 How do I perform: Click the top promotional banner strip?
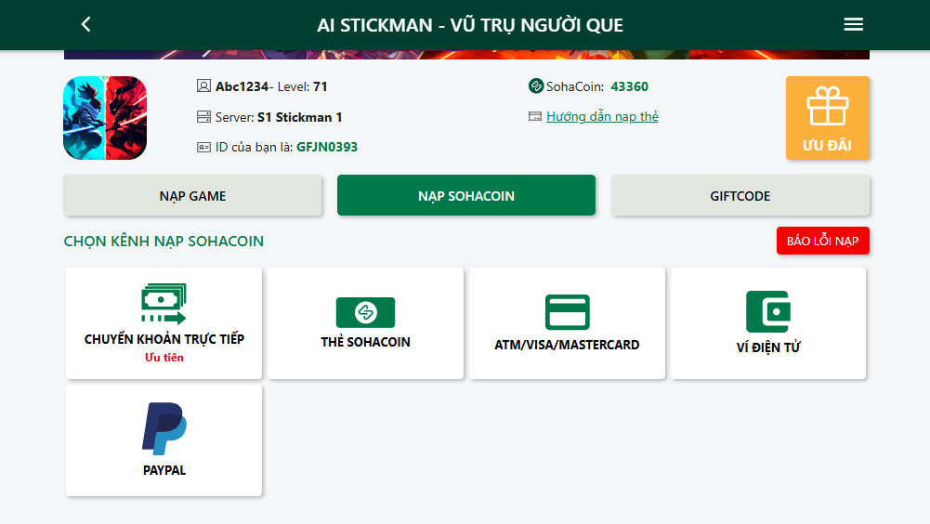(466, 55)
